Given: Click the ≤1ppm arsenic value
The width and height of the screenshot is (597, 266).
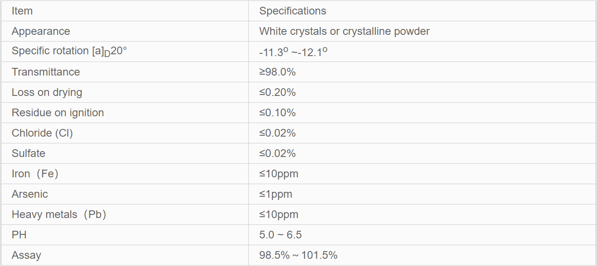Looking at the screenshot, I should (276, 194).
